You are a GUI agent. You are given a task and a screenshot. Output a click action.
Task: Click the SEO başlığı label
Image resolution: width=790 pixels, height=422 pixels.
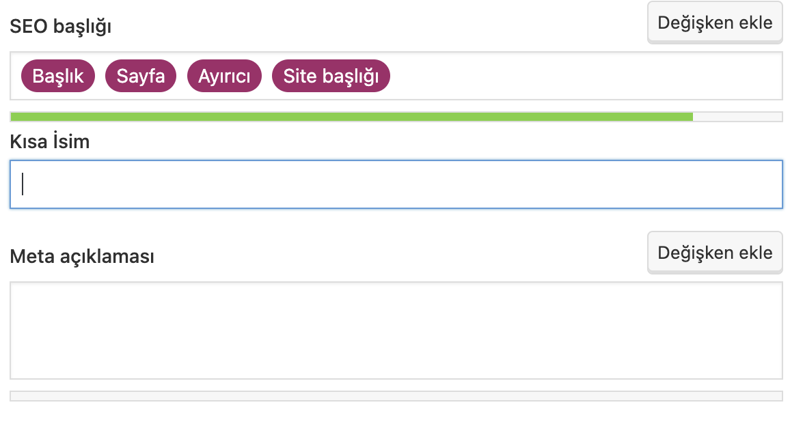[x=60, y=26]
